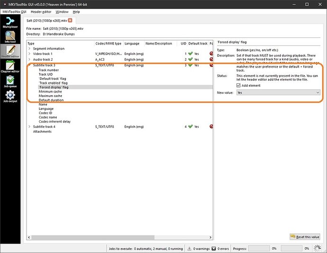This screenshot has width=327, height=253.
Task: Select Default duration item
Action: (51, 100)
